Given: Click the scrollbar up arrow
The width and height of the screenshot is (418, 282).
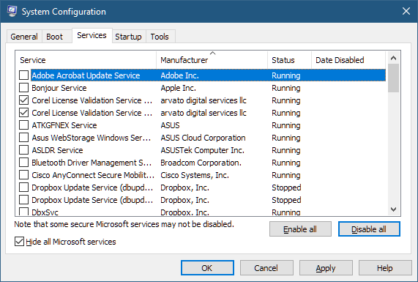Looking at the screenshot, I should (x=393, y=58).
